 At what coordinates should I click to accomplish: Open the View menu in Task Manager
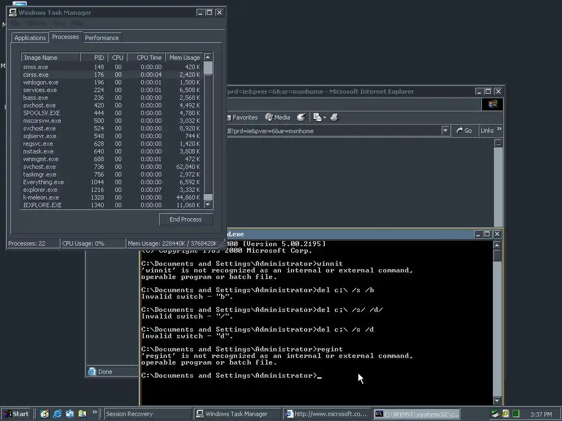59,23
